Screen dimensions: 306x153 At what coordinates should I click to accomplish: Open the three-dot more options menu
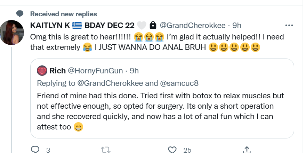tap(289, 25)
